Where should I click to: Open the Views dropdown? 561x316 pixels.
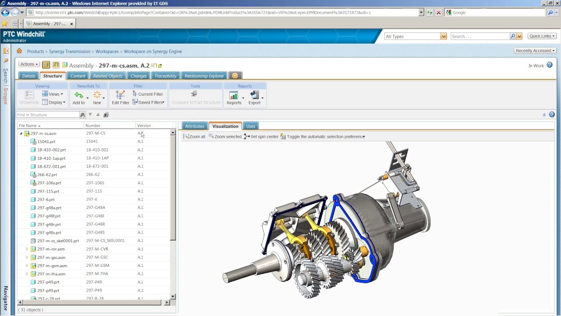pyautogui.click(x=53, y=94)
